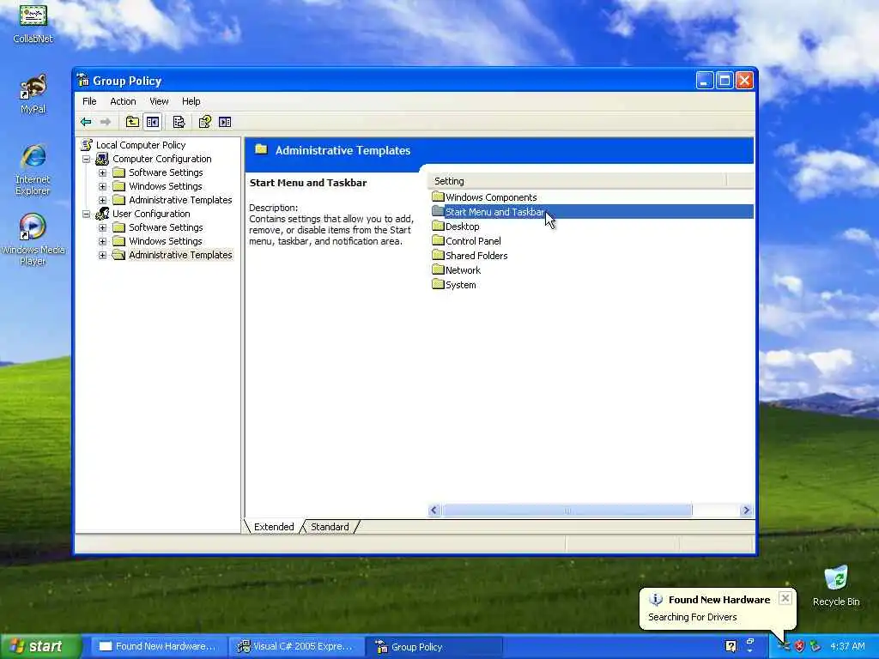Click the horizontal scrollbar thumb
879x659 pixels.
pos(567,510)
